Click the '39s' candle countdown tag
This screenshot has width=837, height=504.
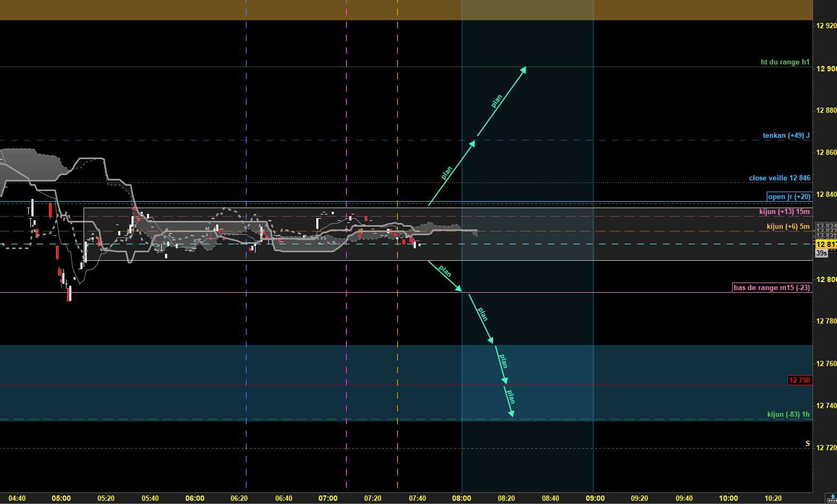coord(822,253)
